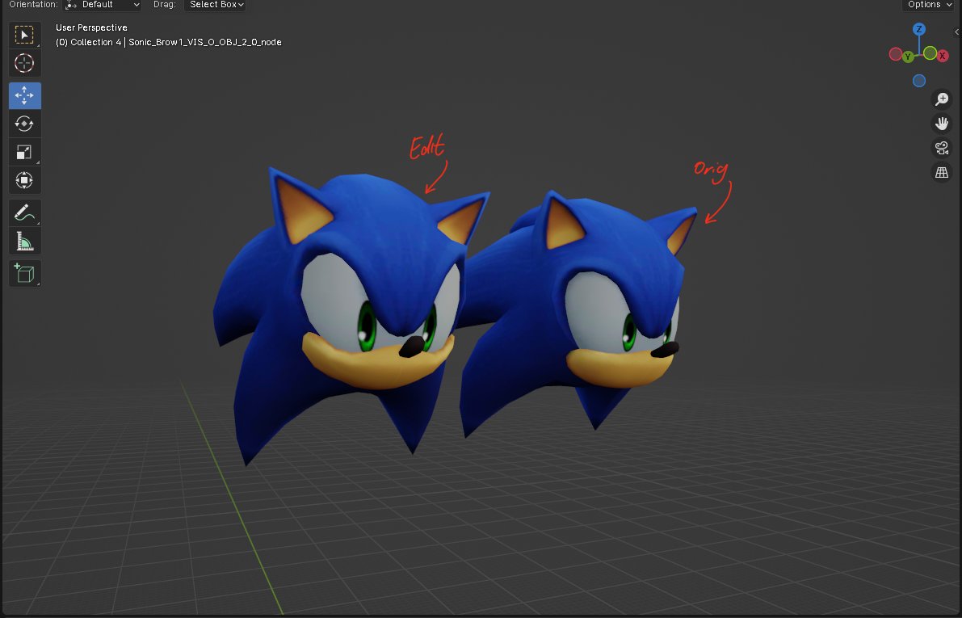962x618 pixels.
Task: Expand the sidebar with the edge arrow
Action: click(x=957, y=32)
